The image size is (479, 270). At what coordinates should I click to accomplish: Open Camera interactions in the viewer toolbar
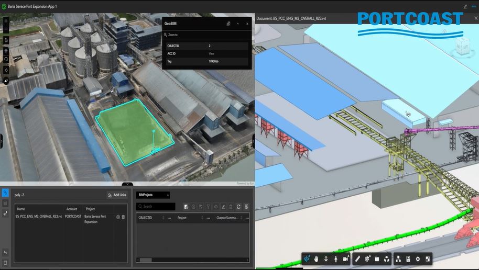(345, 259)
